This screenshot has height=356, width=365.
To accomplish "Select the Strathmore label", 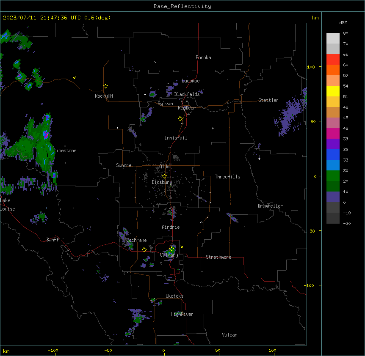I will click(x=218, y=257).
